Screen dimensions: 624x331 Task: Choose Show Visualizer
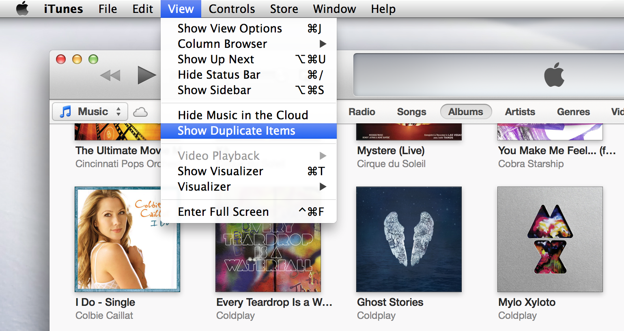[x=249, y=171]
